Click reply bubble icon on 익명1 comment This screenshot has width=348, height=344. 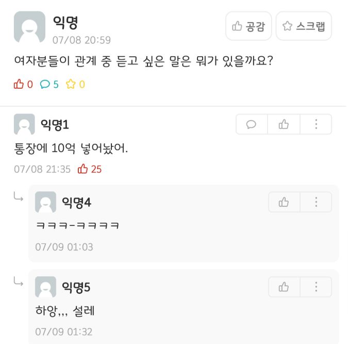click(252, 124)
